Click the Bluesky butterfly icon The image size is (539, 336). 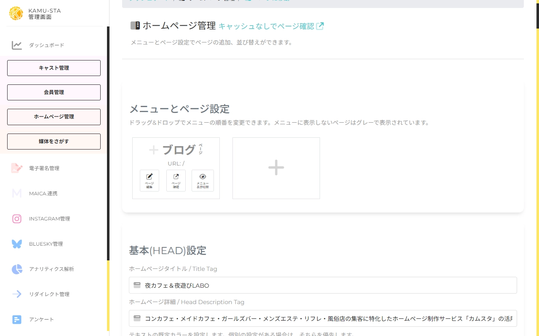click(17, 244)
